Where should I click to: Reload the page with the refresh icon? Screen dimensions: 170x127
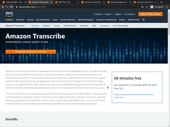11,7
